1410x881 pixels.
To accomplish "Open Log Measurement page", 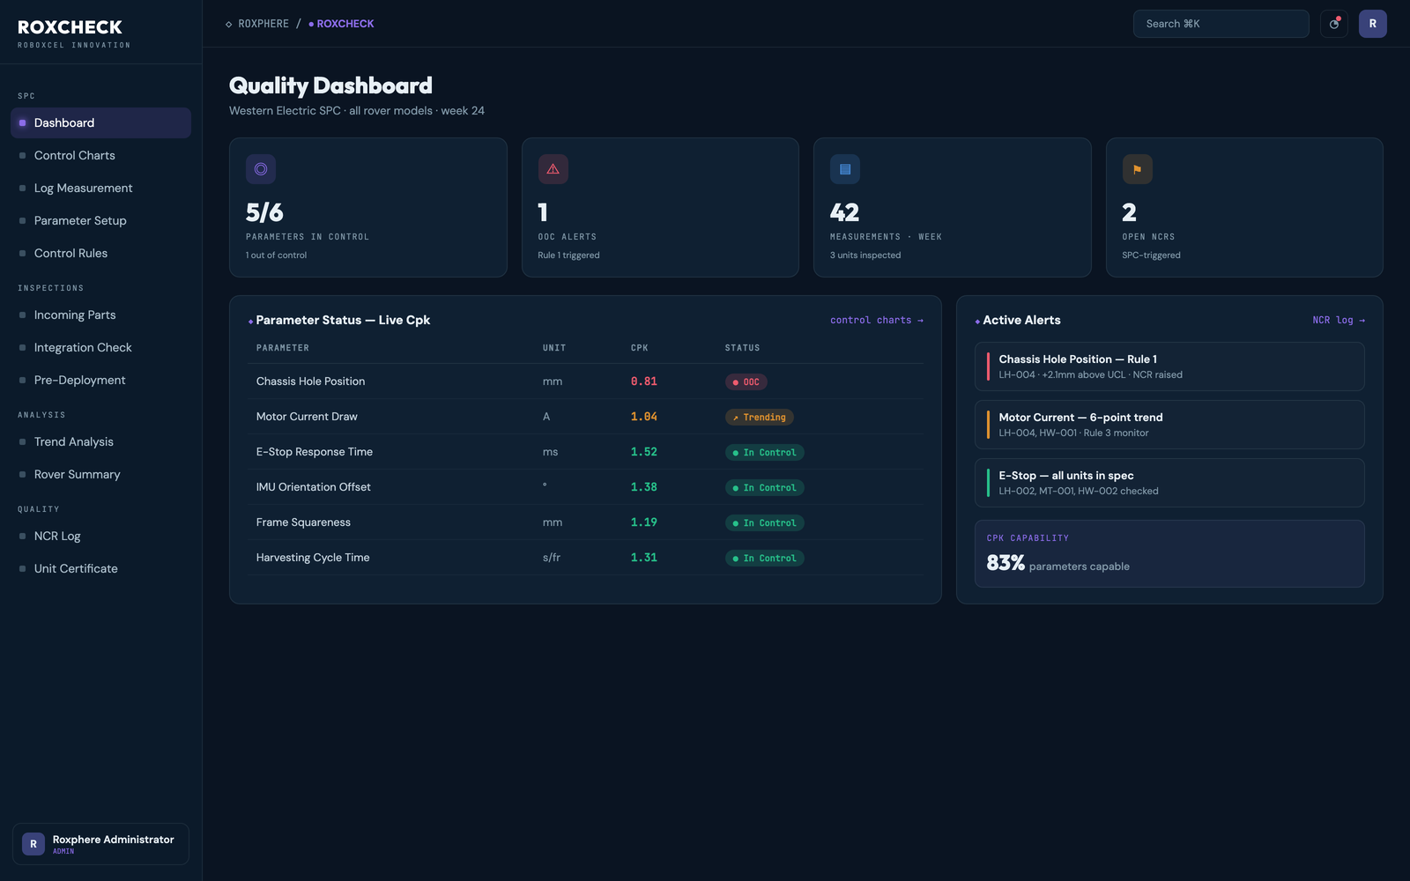I will point(100,188).
